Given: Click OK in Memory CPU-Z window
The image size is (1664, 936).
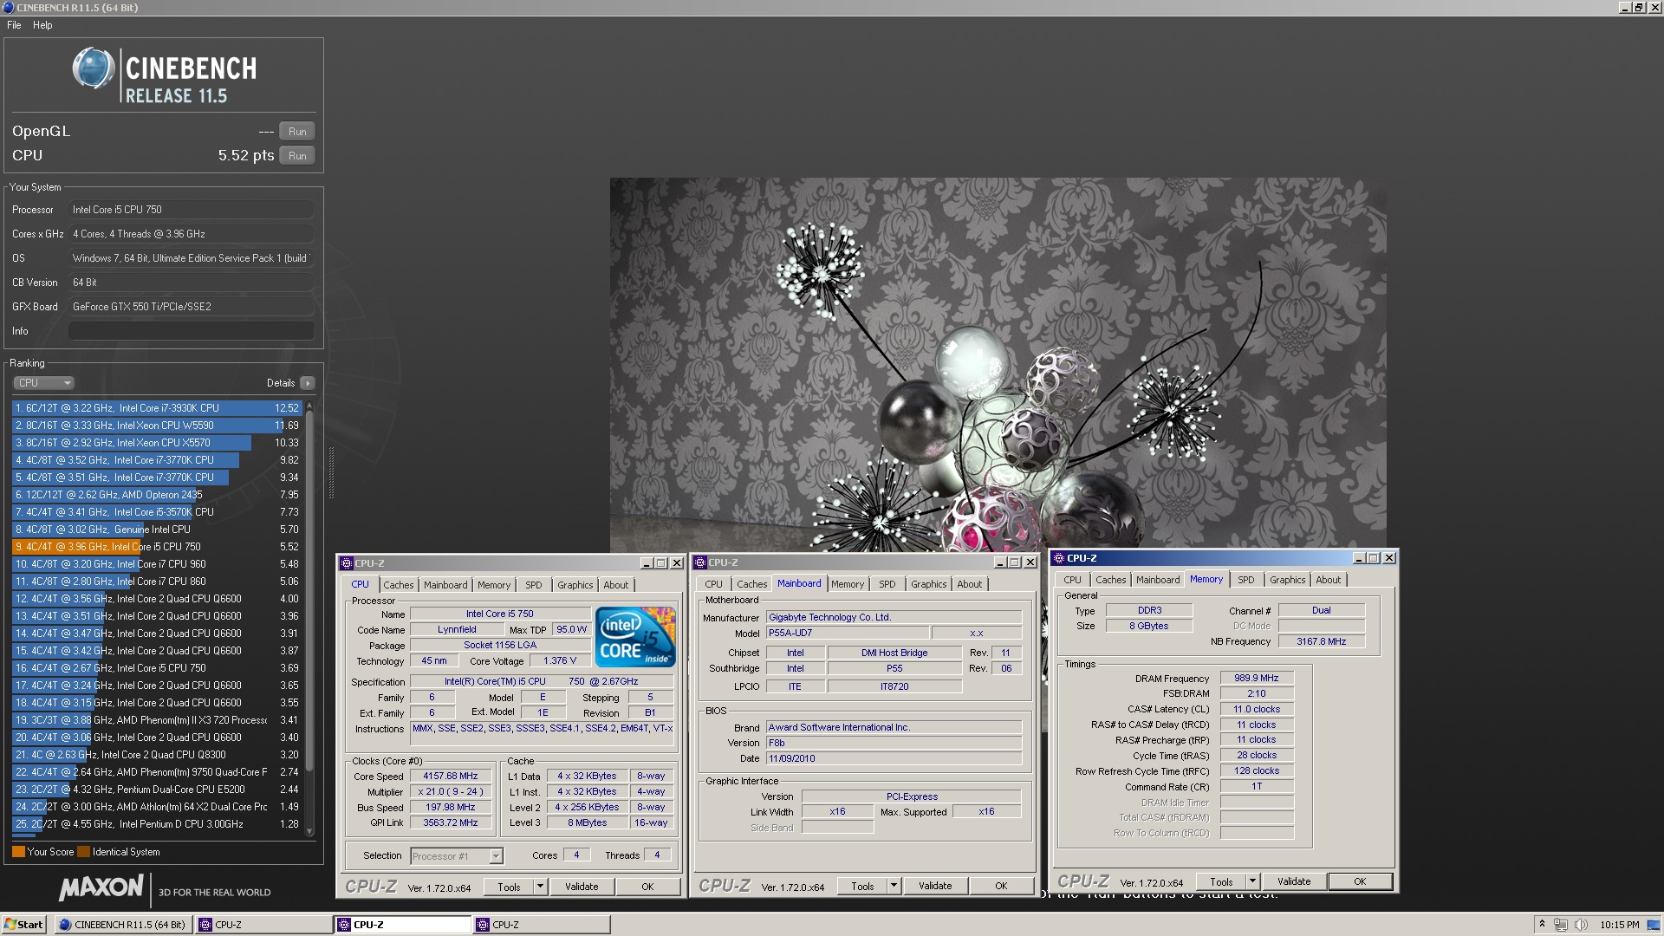Looking at the screenshot, I should [x=1360, y=881].
